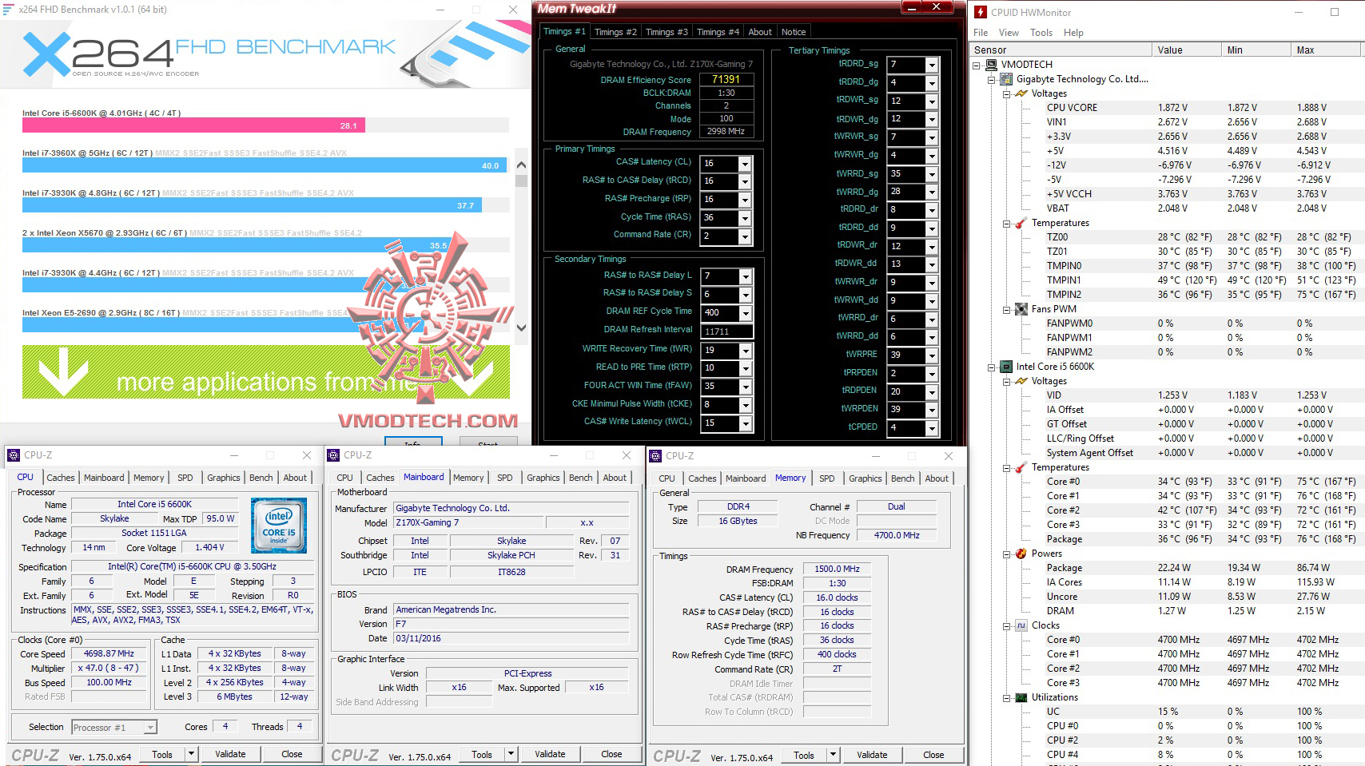Image resolution: width=1365 pixels, height=766 pixels.
Task: Open the View menu in HWMonitor
Action: (x=1009, y=33)
